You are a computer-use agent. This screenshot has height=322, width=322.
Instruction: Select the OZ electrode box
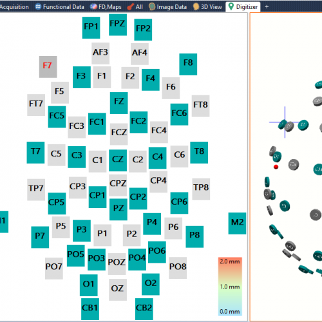coord(118,290)
